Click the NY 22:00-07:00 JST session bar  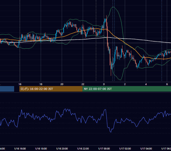pos(126,89)
